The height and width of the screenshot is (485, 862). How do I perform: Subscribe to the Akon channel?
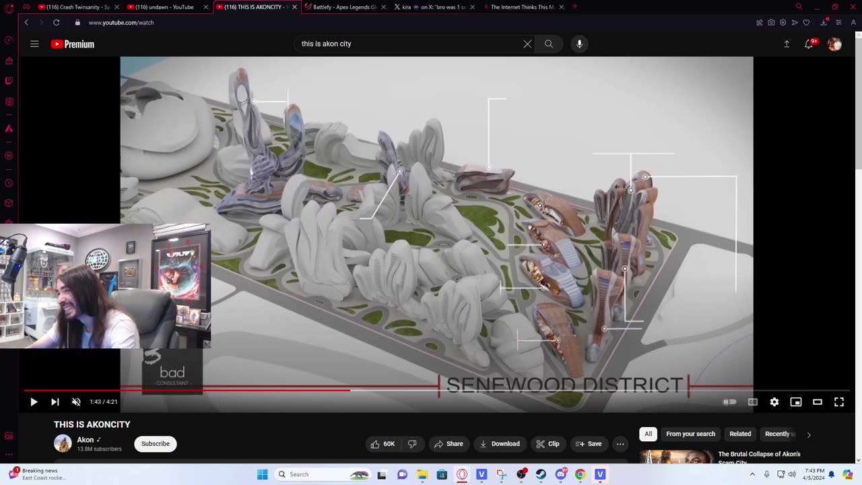(x=156, y=444)
